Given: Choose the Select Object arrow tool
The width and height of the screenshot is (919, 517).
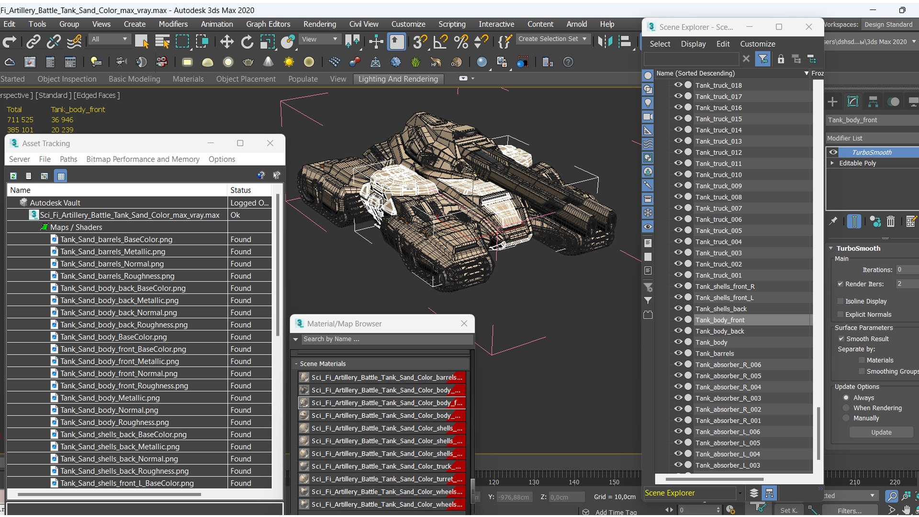Looking at the screenshot, I should click(x=142, y=42).
